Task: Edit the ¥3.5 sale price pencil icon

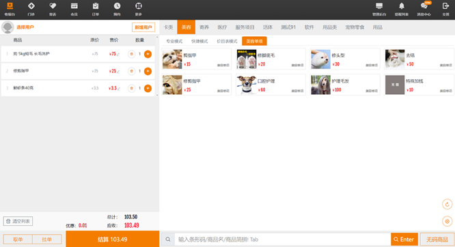Action: (x=119, y=89)
